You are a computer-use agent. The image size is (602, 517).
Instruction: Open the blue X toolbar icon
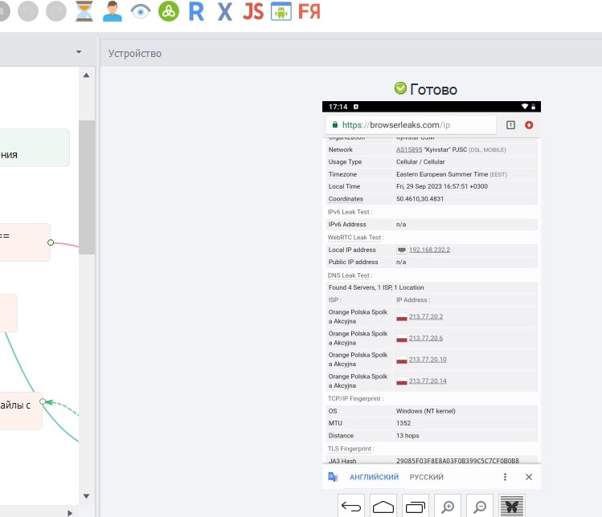[x=224, y=11]
